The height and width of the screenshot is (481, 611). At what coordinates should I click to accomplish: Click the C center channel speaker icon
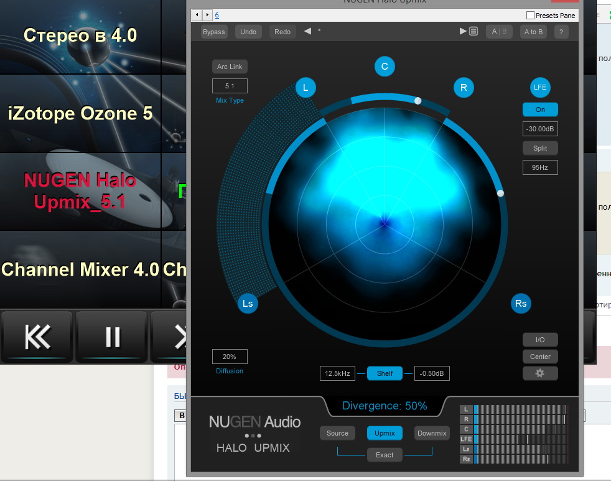(385, 67)
